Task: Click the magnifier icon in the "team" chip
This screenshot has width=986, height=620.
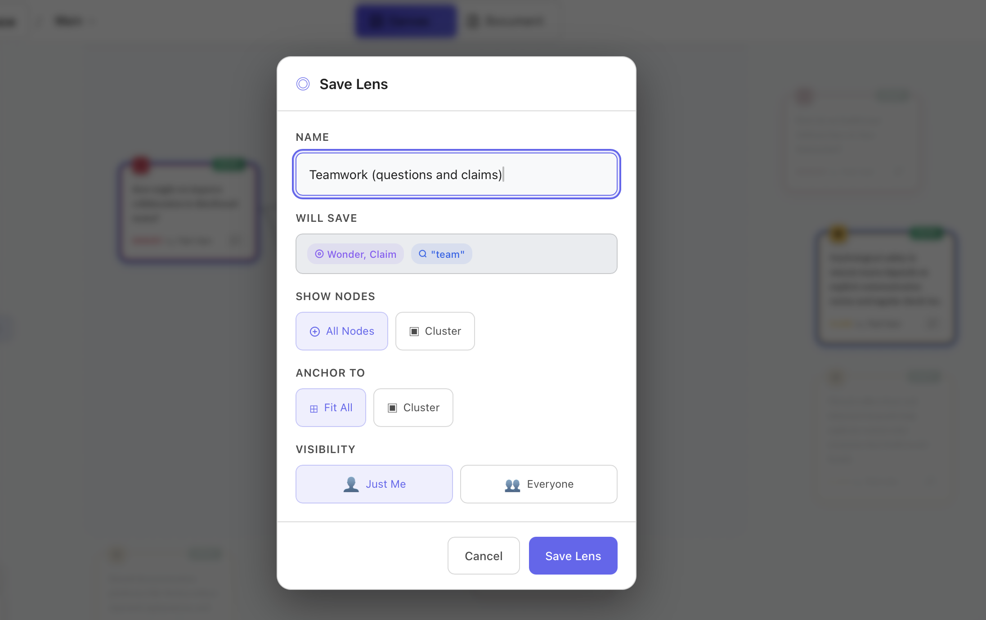Action: click(423, 254)
